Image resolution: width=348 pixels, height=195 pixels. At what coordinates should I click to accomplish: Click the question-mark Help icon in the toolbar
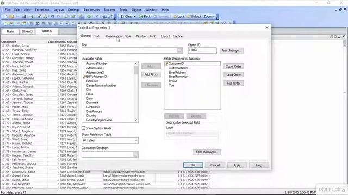110,17
